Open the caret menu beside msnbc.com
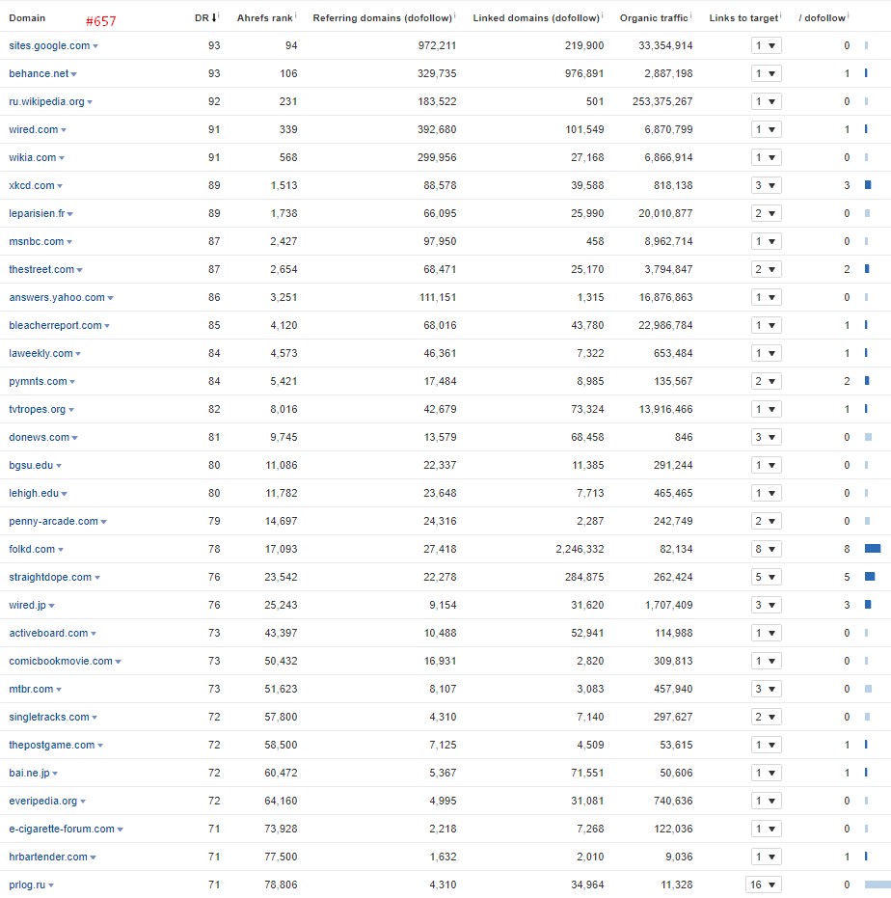Screen dimensions: 891x898 (69, 242)
